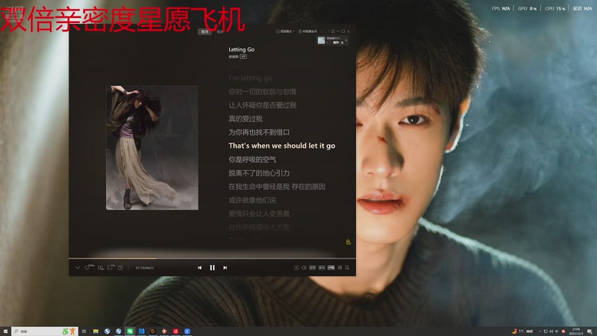The height and width of the screenshot is (336, 597).
Task: Select the highlighted lyrics tab
Action: (204, 32)
